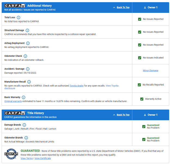Click the CARFAX logo in Additional History header
This screenshot has height=164, width=170.
click(15, 6)
